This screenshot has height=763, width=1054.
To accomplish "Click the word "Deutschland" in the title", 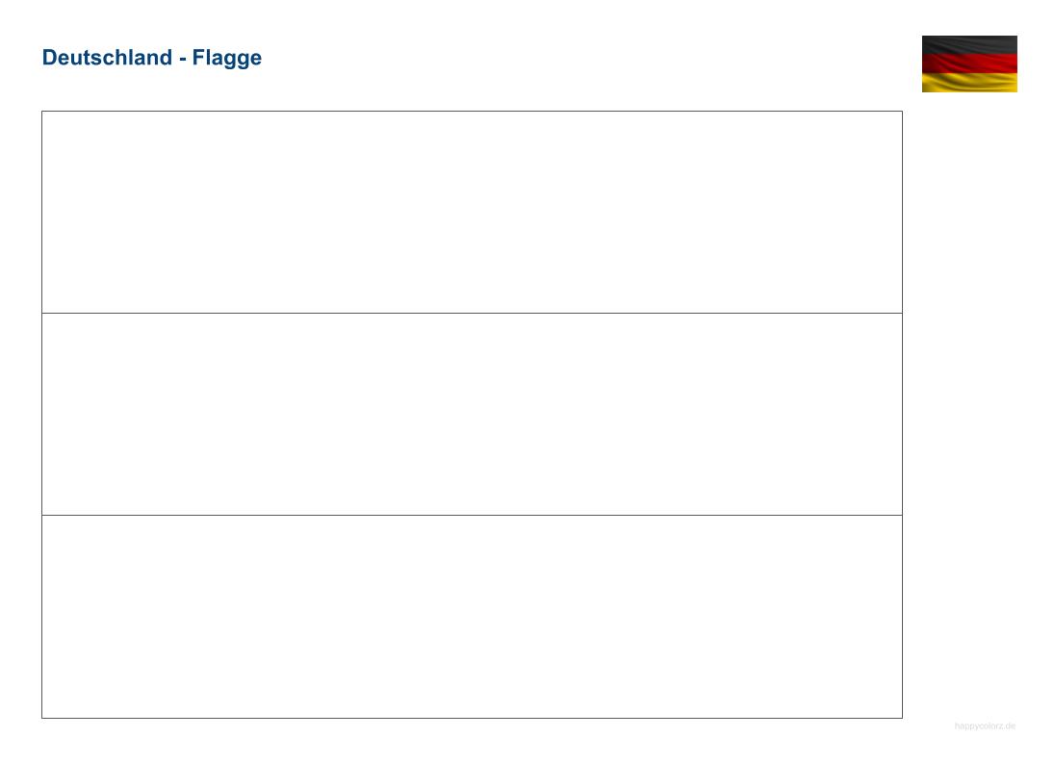I will 106,58.
